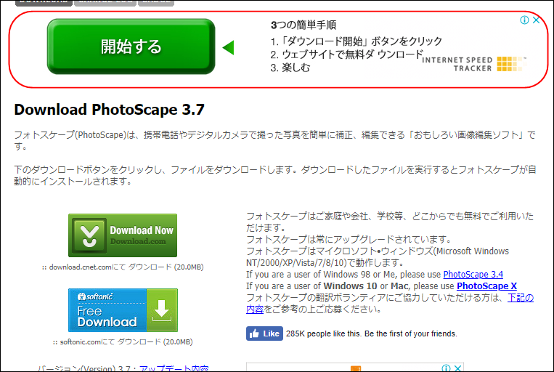554x372 pixels.
Task: Click the download.cnet.com caption text
Action: [123, 267]
